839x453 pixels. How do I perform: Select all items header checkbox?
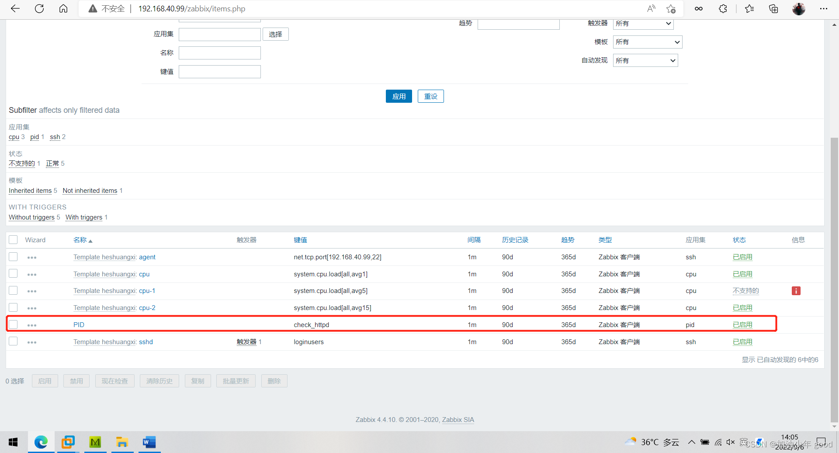[x=13, y=240]
